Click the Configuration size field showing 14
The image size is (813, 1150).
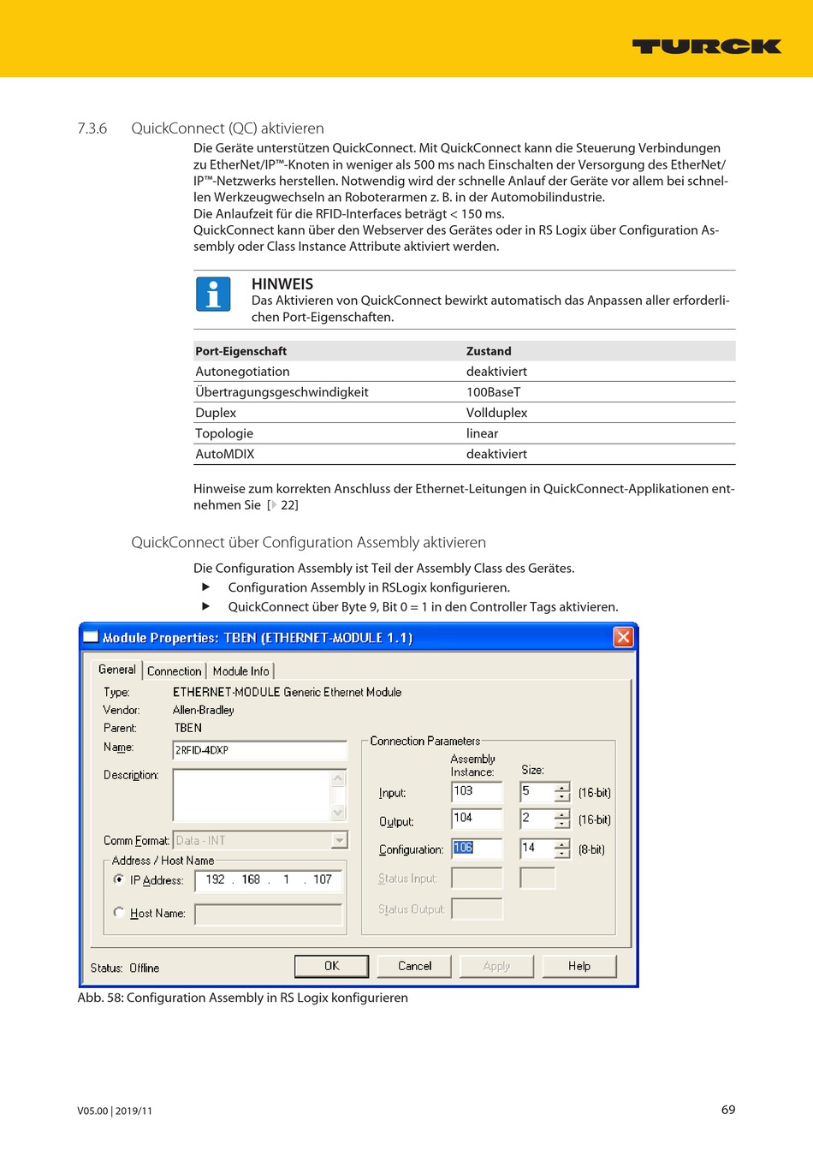(x=537, y=849)
